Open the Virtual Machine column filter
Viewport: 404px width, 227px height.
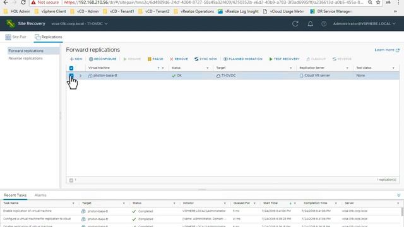tap(163, 68)
